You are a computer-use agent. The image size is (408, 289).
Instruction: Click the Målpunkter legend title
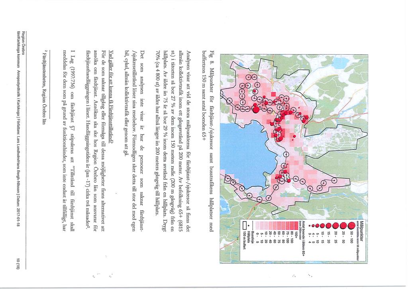point(361,231)
